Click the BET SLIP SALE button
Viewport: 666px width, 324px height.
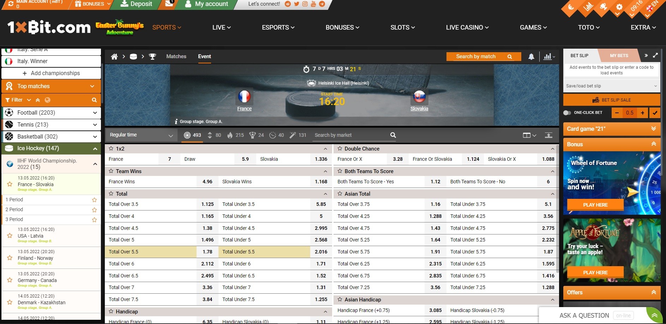click(611, 100)
